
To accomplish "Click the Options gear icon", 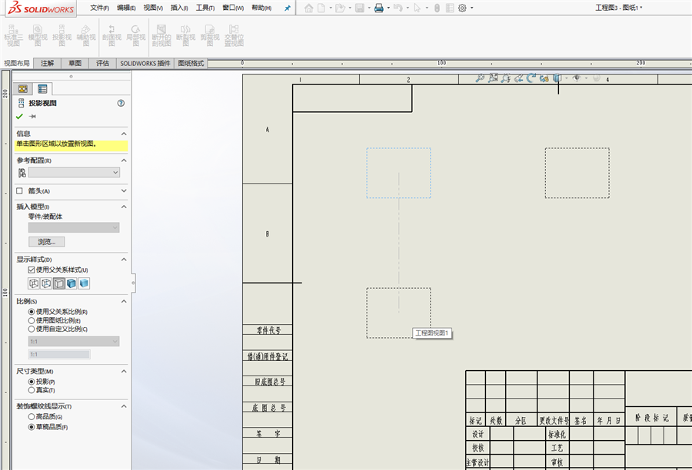I will coord(462,8).
